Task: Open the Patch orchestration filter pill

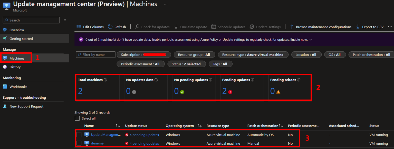Action: point(371,55)
